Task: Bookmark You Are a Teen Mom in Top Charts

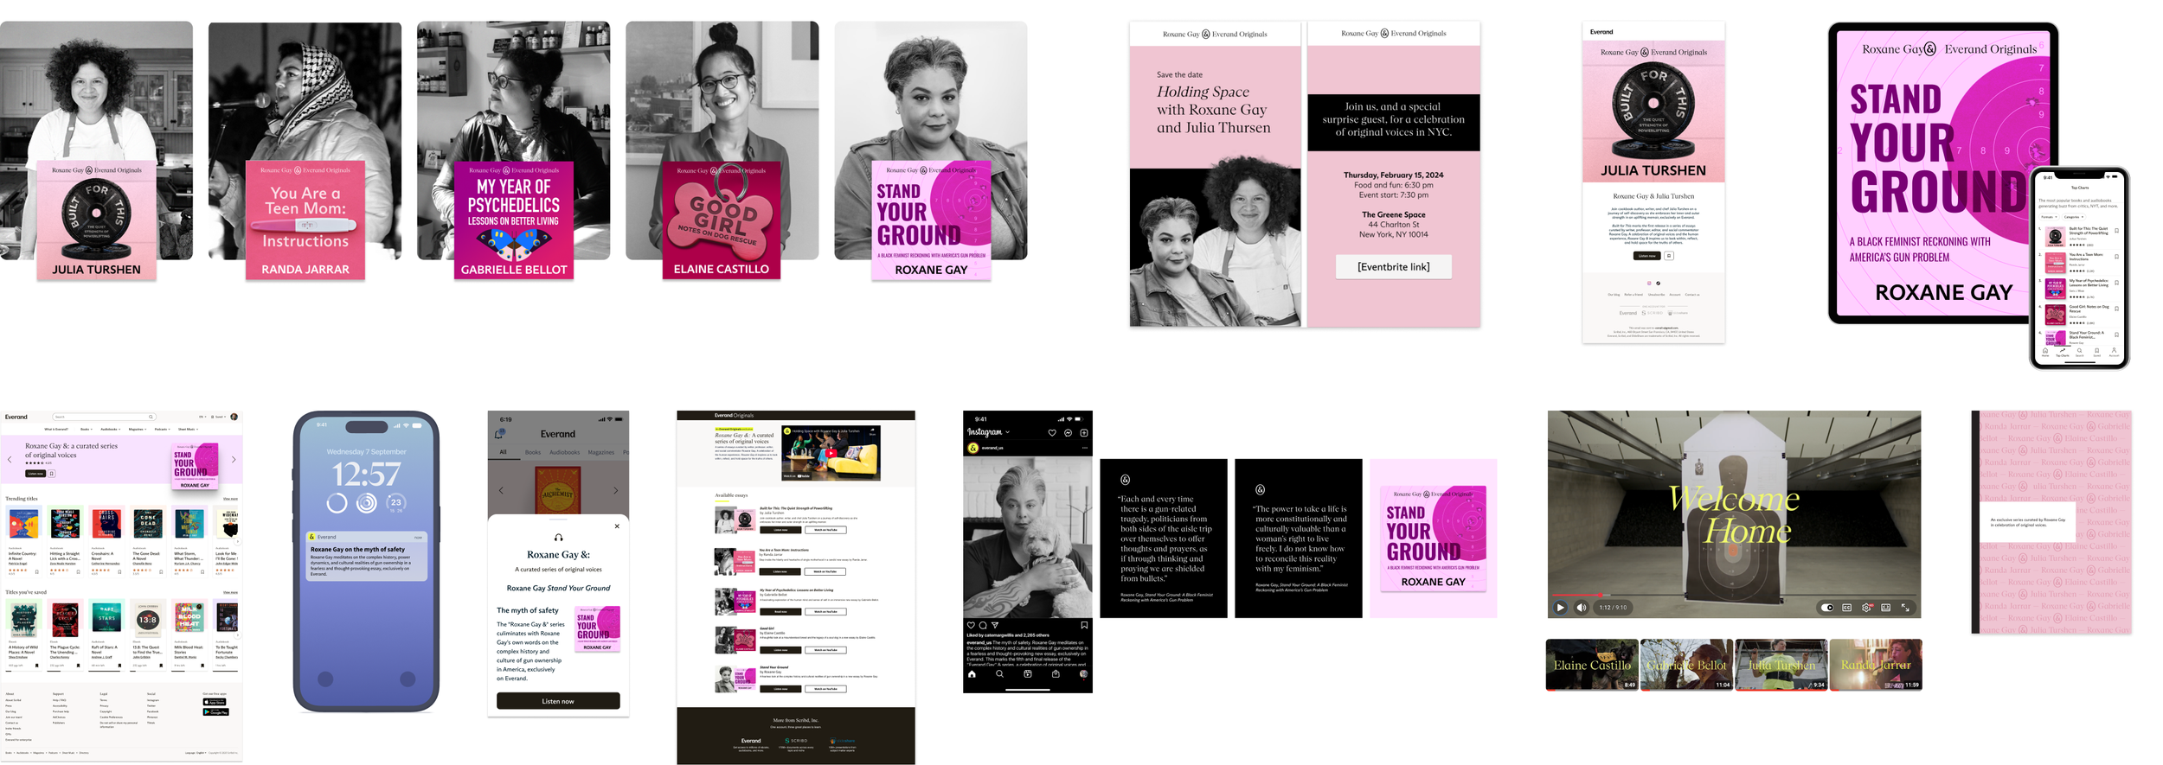Action: click(x=2117, y=257)
